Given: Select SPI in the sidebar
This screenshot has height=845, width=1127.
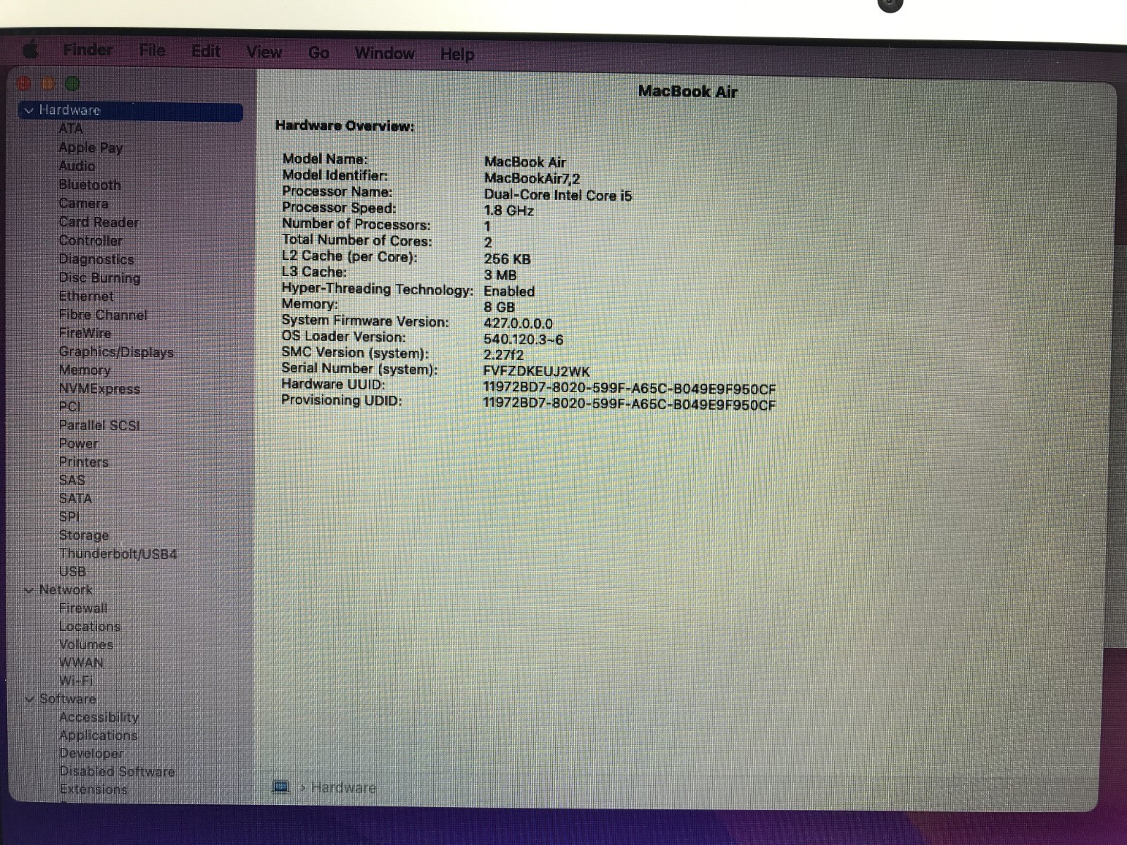Looking at the screenshot, I should pos(69,517).
